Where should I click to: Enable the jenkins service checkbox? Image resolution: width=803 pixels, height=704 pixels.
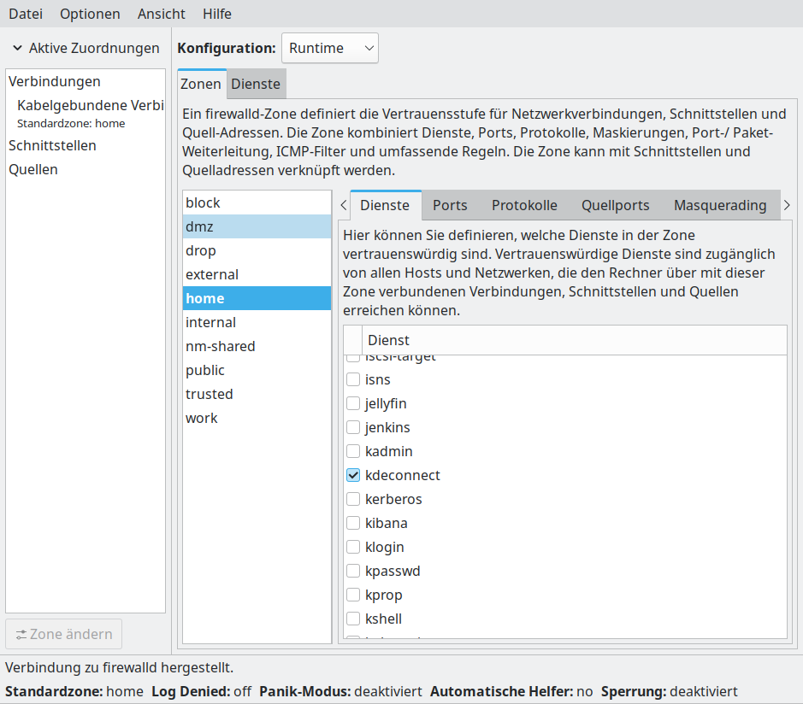click(x=353, y=427)
